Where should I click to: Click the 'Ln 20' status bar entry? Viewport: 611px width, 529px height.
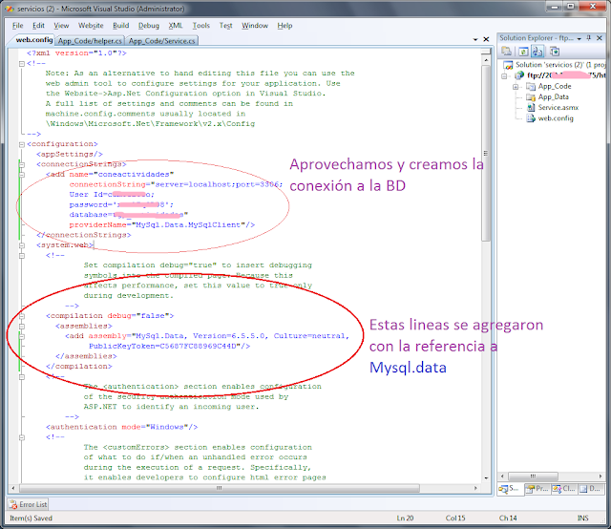405,518
